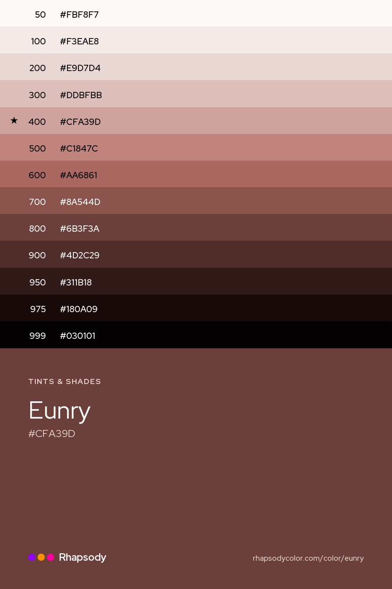
Task: Pick the #C1847C shade 500 swatch
Action: point(196,147)
